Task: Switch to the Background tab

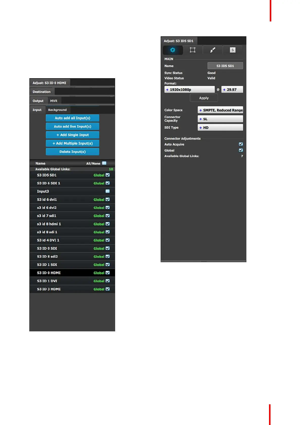Action: click(57, 110)
